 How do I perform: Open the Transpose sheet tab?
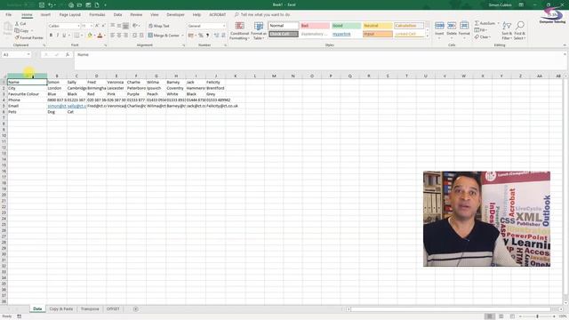90,309
